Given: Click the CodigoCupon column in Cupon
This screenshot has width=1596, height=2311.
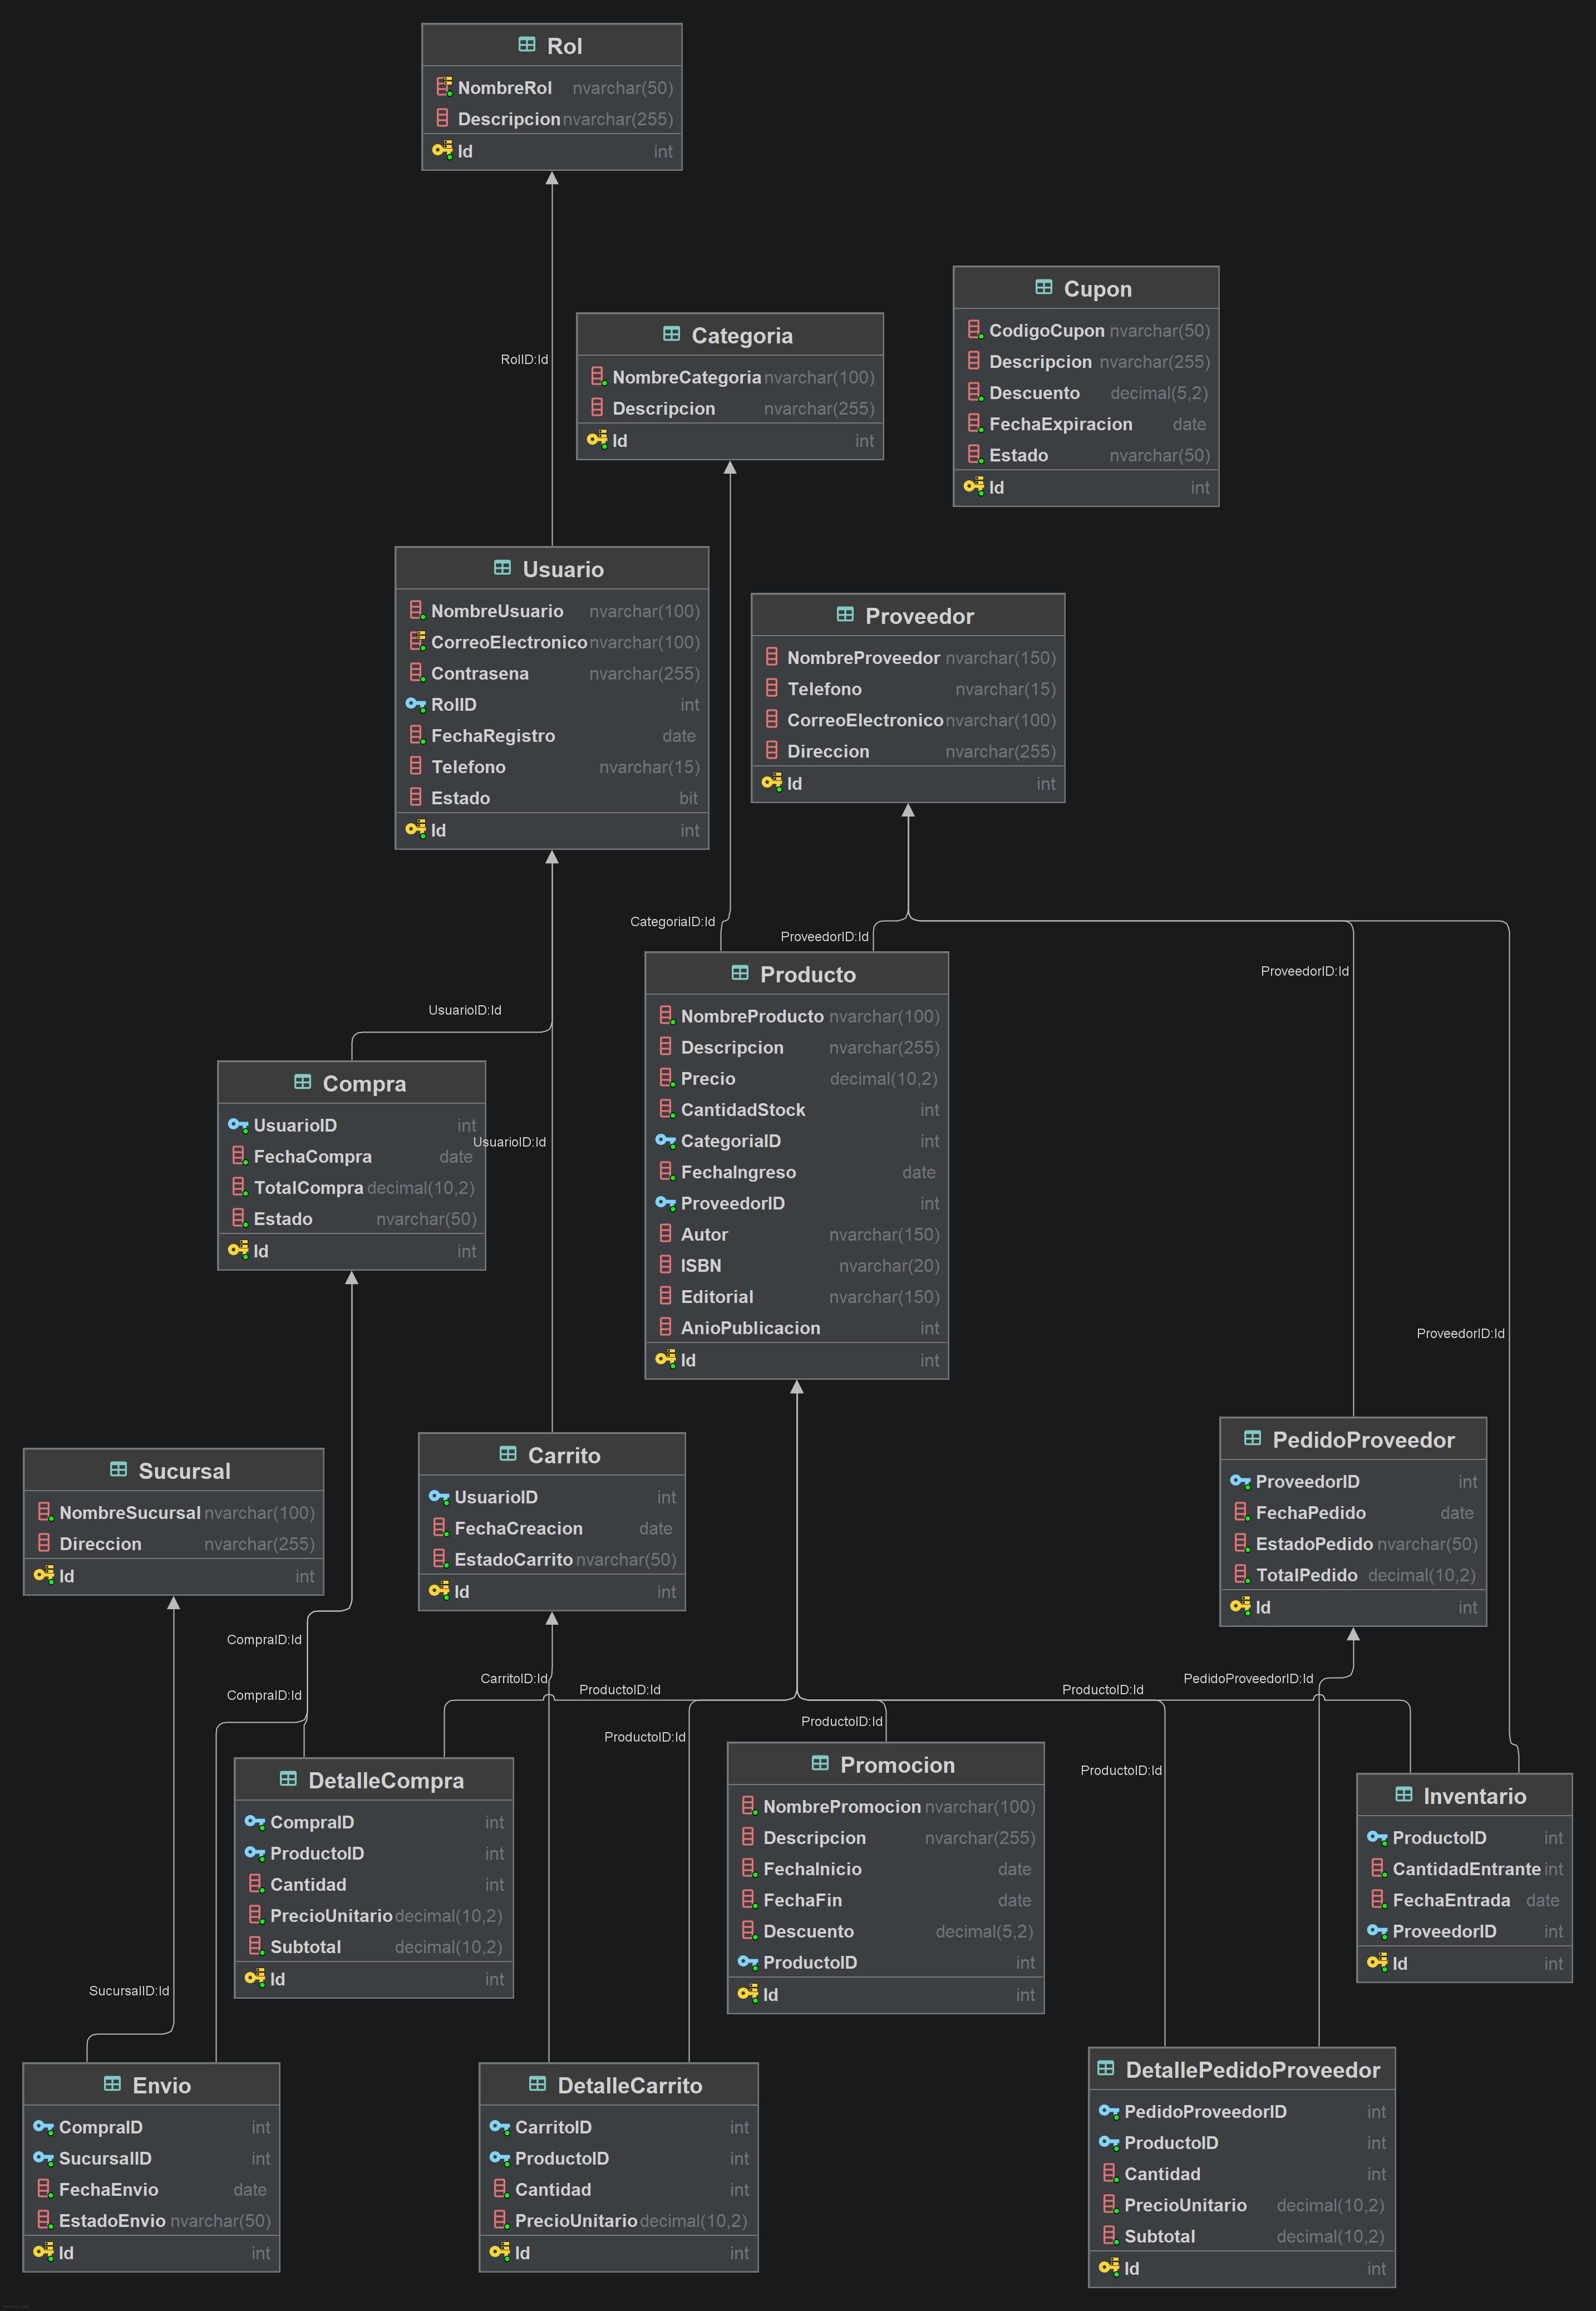Looking at the screenshot, I should click(1087, 330).
